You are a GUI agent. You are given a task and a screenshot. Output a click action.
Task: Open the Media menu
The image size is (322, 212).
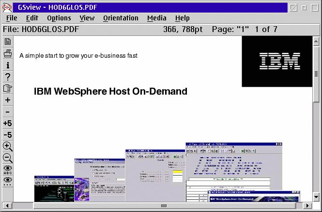(x=157, y=18)
